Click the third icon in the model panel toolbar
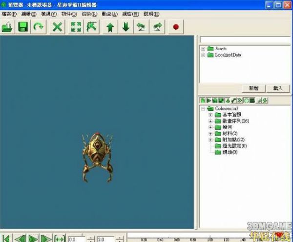Viewport: 293px width, 242px height. tap(215, 101)
